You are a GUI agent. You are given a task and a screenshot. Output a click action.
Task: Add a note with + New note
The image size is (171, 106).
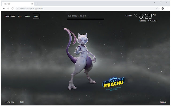click(x=10, y=102)
